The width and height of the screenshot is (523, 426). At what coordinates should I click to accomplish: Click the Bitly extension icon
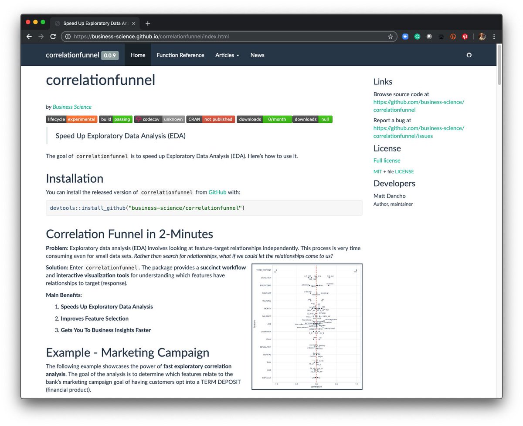pyautogui.click(x=453, y=37)
